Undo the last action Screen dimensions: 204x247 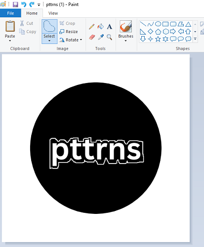coord(24,4)
